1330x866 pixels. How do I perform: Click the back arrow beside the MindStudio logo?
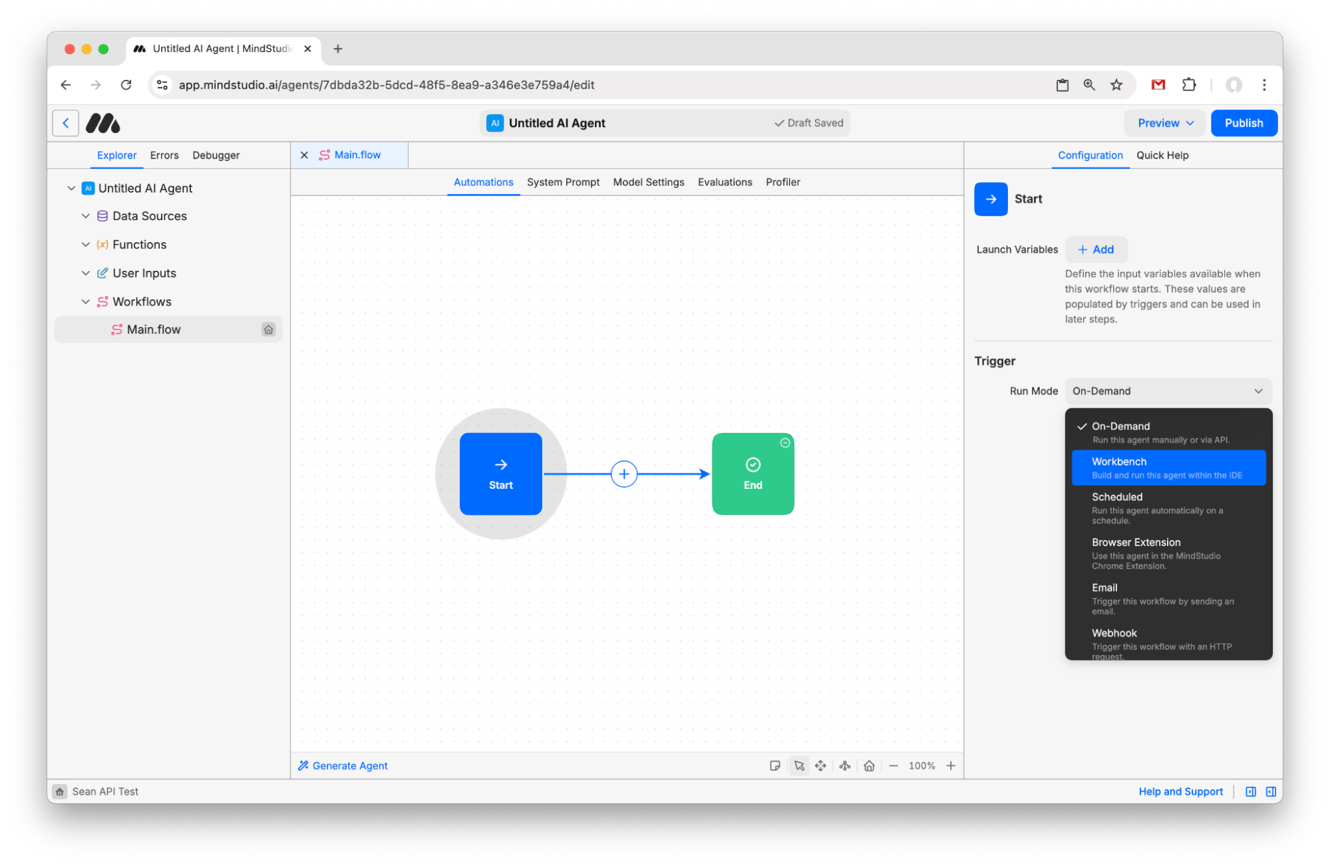(x=65, y=123)
